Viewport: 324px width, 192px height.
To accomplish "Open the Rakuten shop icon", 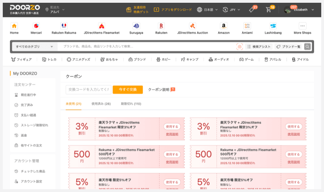I will [x=161, y=26].
